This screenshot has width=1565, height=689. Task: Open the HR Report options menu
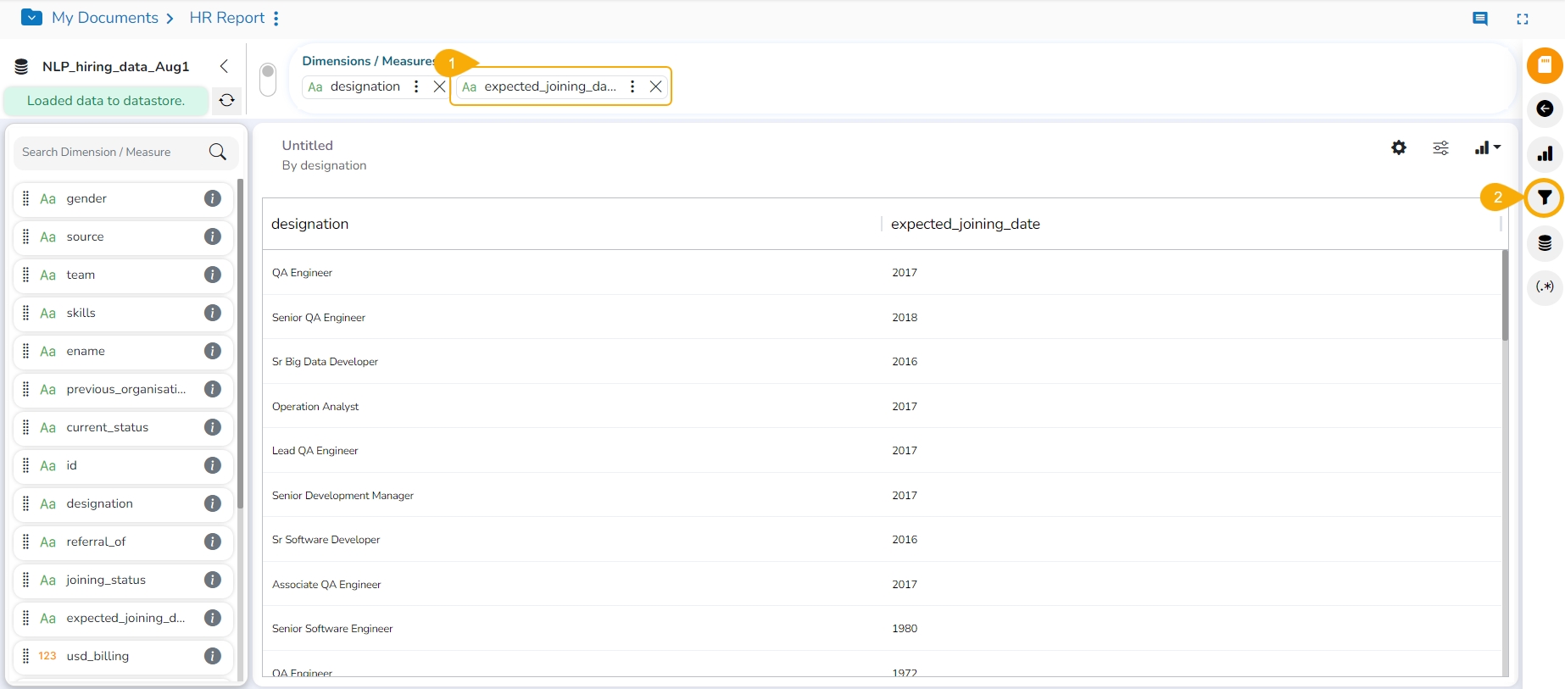coord(276,18)
